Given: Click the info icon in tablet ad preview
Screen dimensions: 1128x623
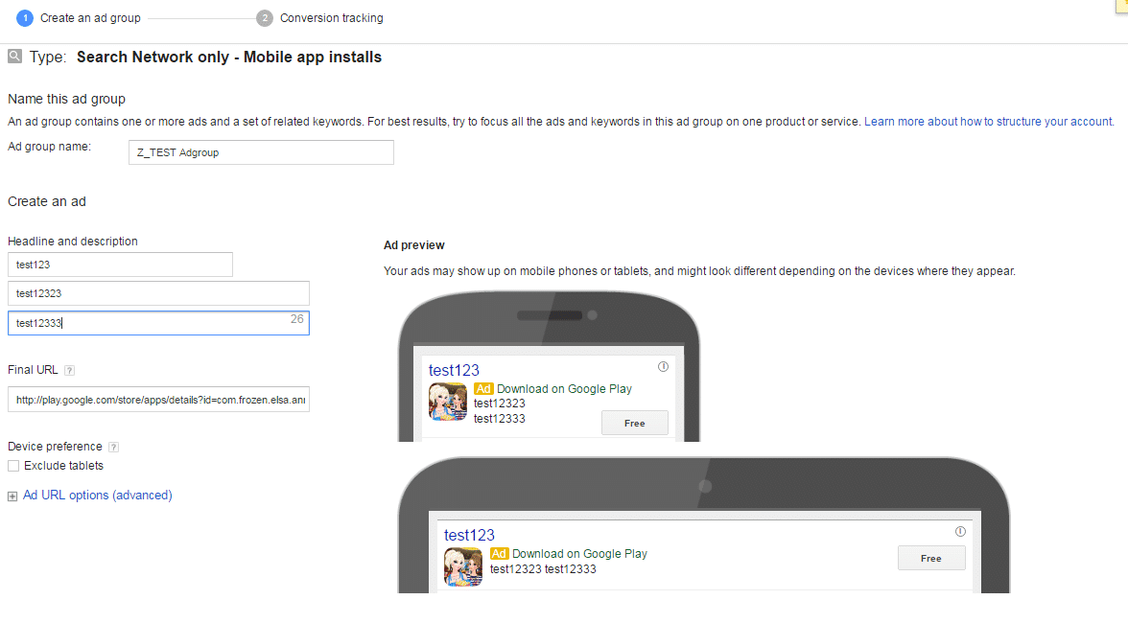Looking at the screenshot, I should (960, 531).
